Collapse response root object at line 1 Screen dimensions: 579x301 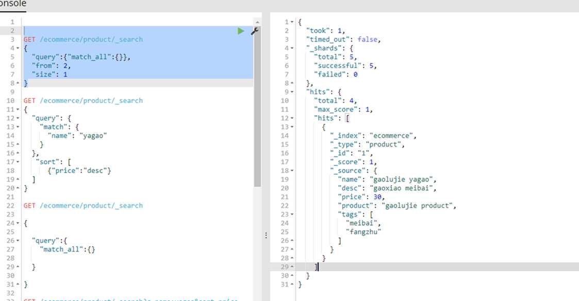(x=292, y=22)
